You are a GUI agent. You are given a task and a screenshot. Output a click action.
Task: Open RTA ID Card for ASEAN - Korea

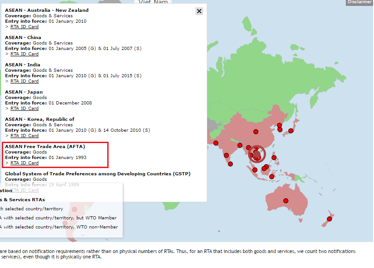point(25,136)
